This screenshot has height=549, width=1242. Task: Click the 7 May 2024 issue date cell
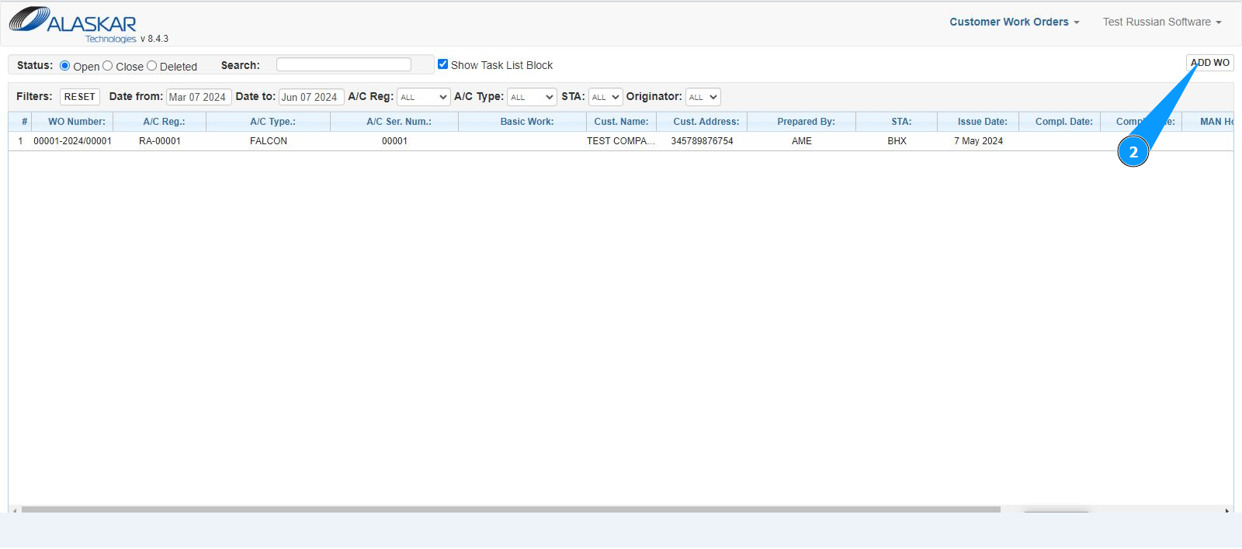[978, 141]
